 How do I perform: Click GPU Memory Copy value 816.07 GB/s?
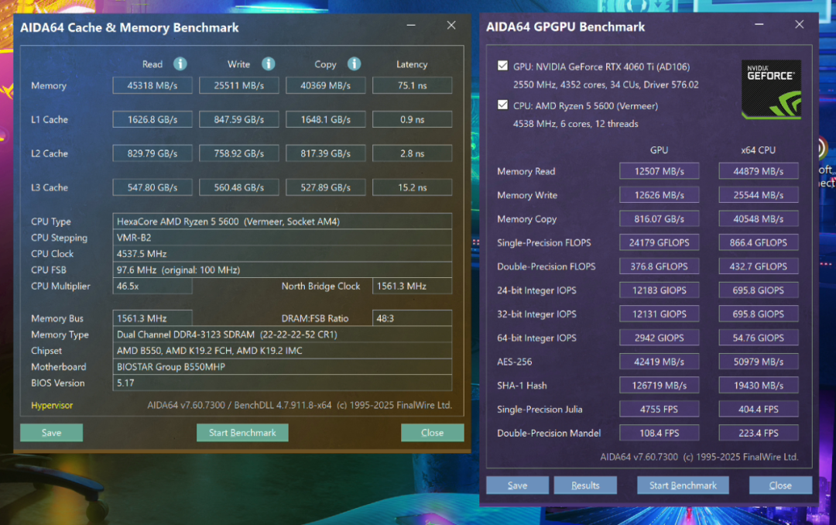pos(659,218)
